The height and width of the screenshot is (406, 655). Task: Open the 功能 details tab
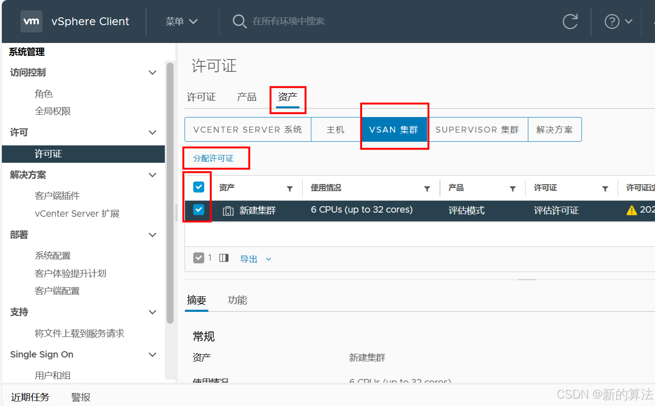238,300
